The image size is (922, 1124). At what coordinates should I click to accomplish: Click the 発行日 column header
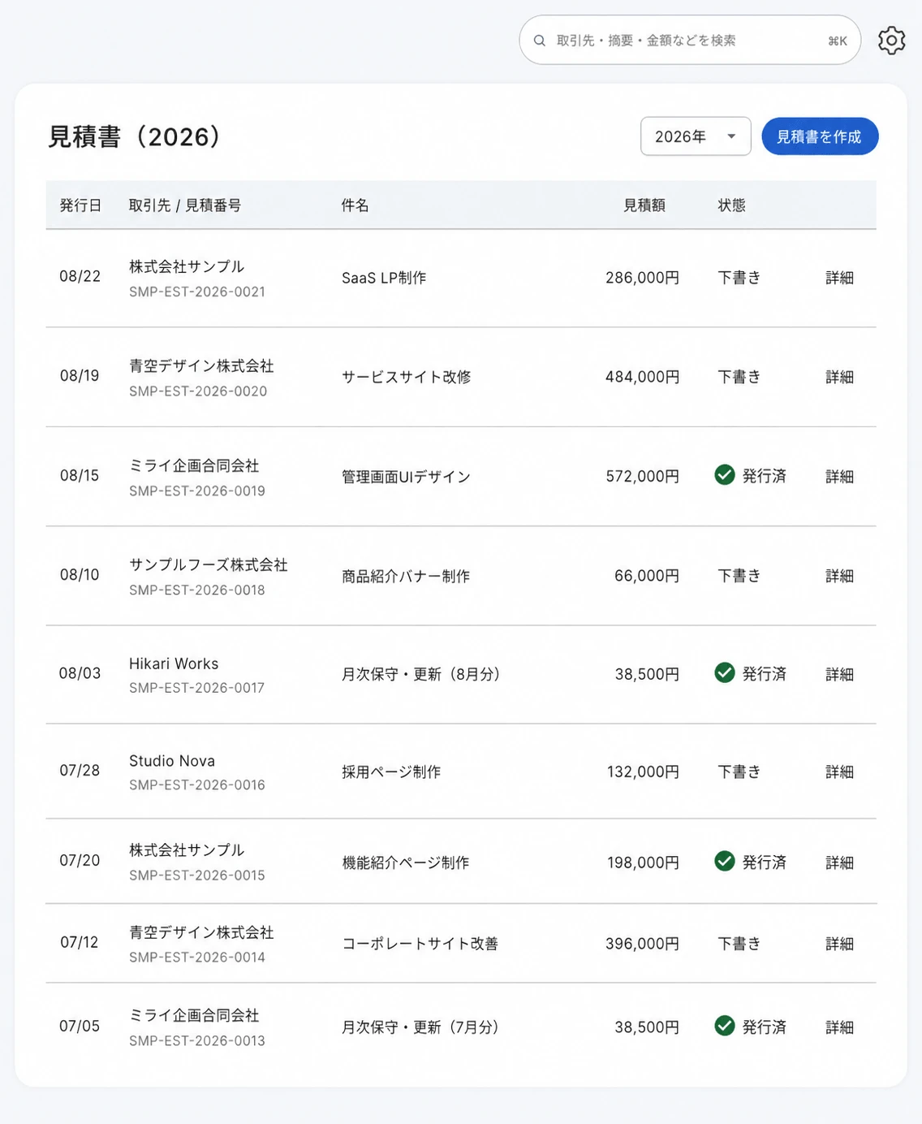click(80, 205)
